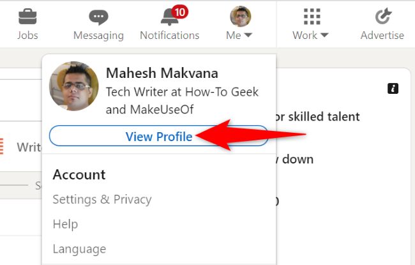Click the Messaging label text
The width and height of the screenshot is (415, 265).
click(x=98, y=36)
